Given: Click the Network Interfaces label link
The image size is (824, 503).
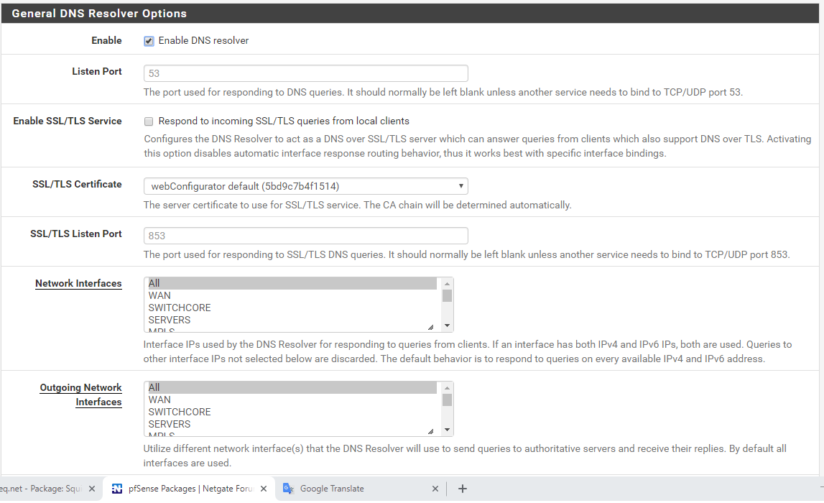Looking at the screenshot, I should tap(78, 284).
